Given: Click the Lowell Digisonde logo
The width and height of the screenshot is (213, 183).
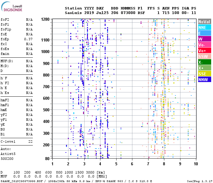Looking at the screenshot, I should click(x=12, y=7).
